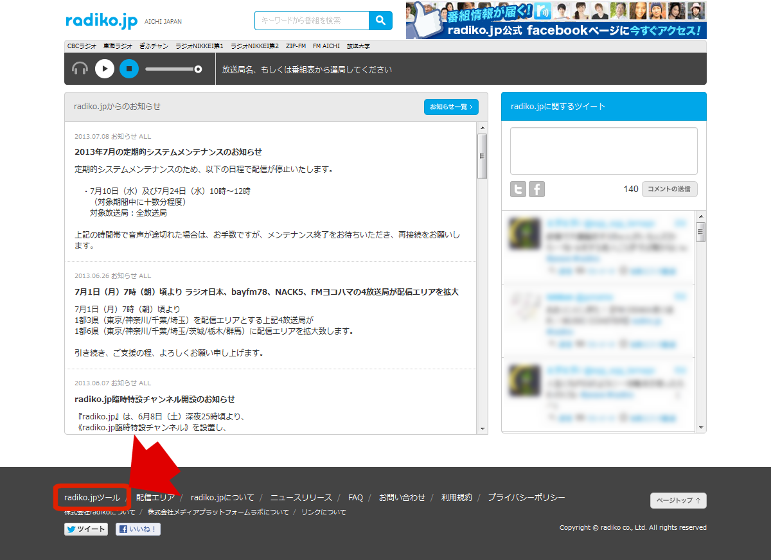Click the 2013.06.26 お知らせ ALL date line

coord(113,276)
